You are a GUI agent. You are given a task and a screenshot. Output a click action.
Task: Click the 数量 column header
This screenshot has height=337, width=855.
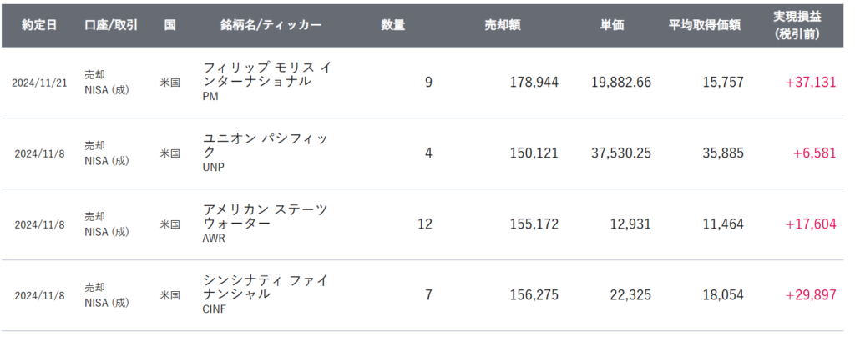(392, 25)
